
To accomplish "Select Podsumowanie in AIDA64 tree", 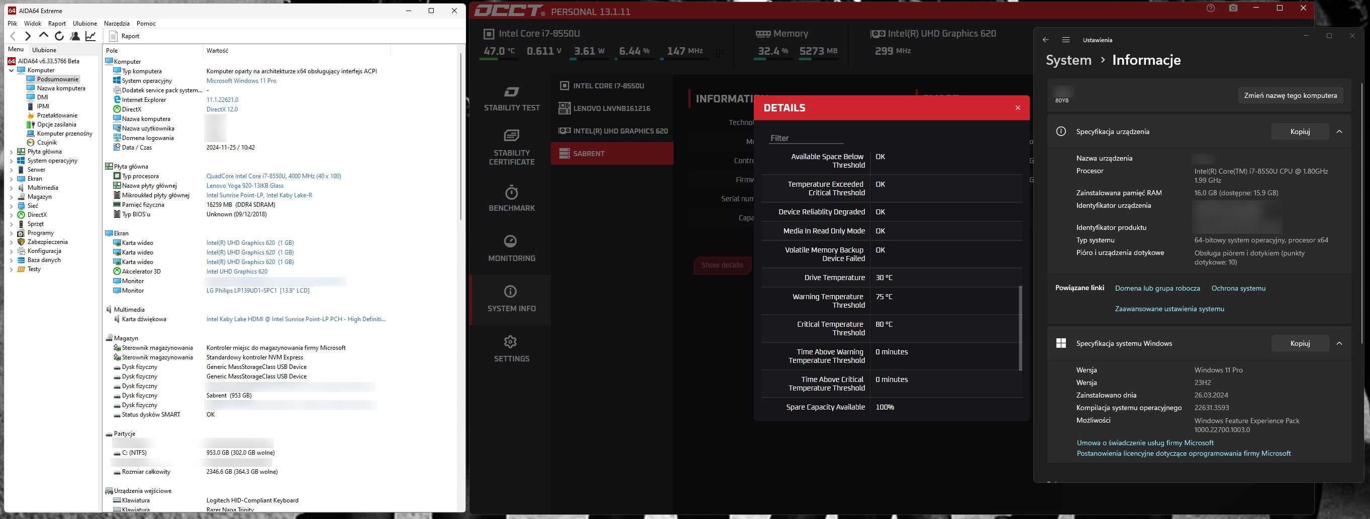I will coord(57,79).
